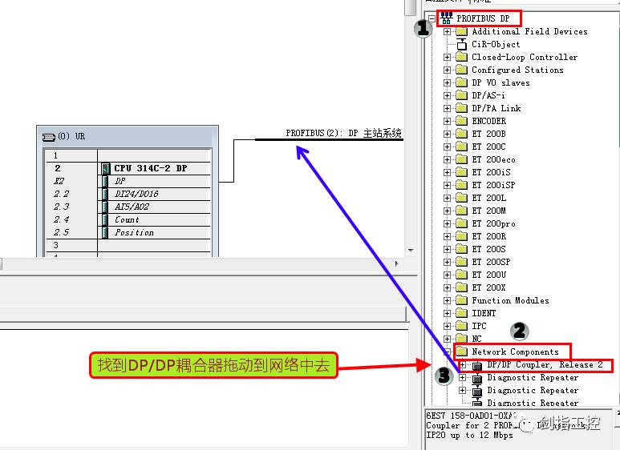Select the Closed-Loop Controller catalog entry

[524, 57]
